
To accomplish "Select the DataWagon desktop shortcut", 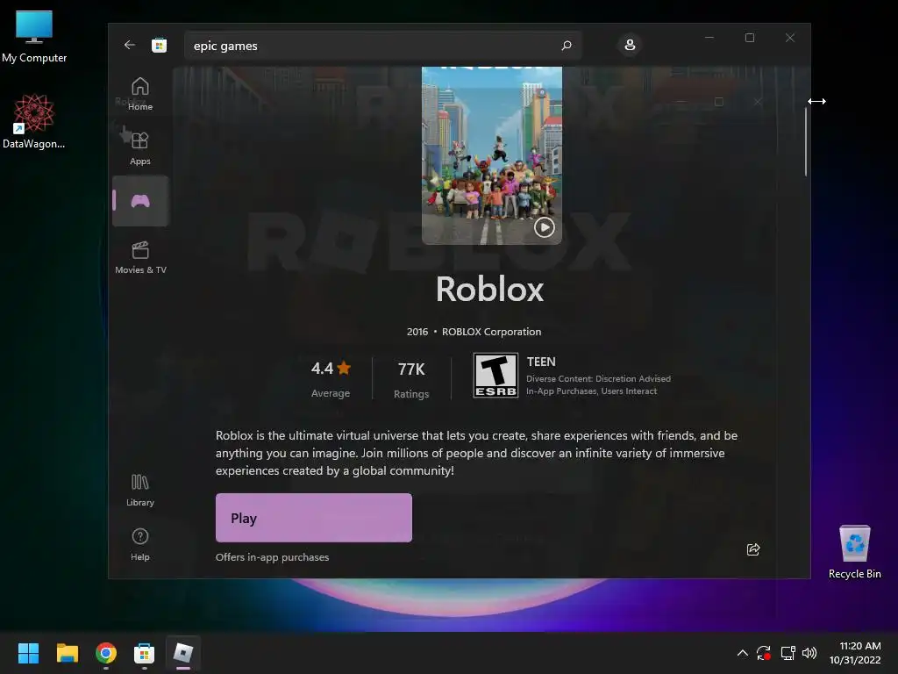I will pos(34,121).
